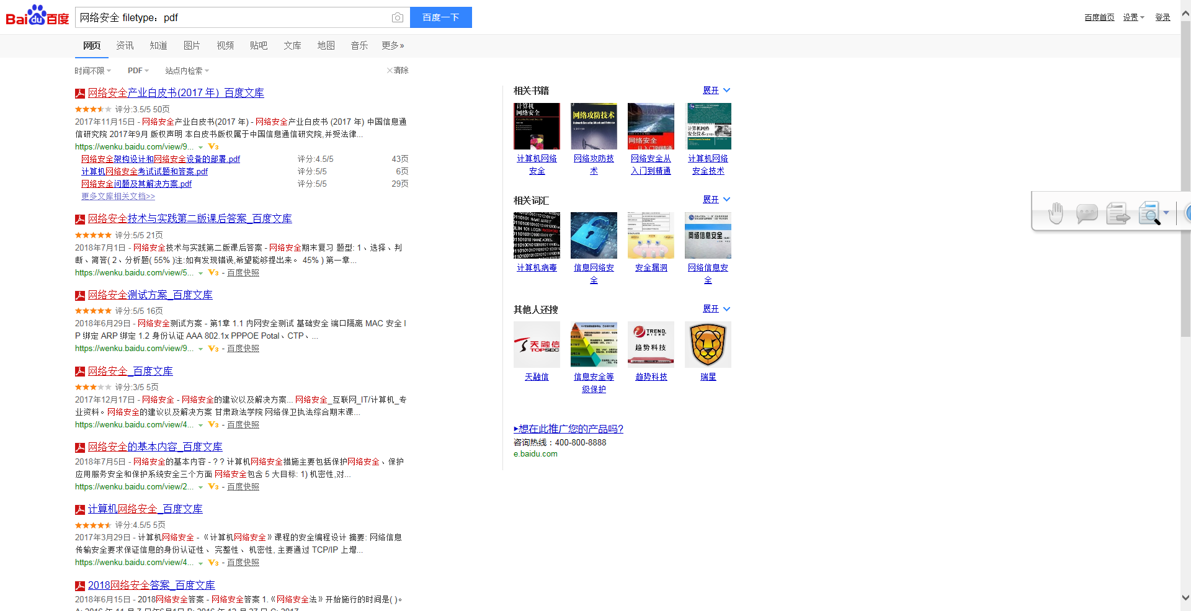This screenshot has height=611, width=1191.
Task: Click the speech bubble comment icon
Action: point(1086,214)
